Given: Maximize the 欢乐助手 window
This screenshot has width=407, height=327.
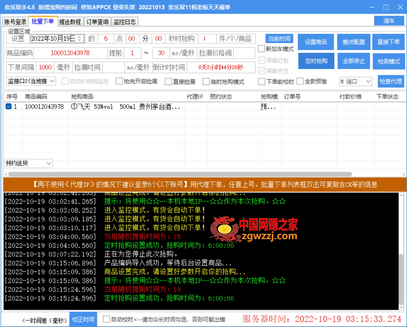Looking at the screenshot, I should point(386,7).
